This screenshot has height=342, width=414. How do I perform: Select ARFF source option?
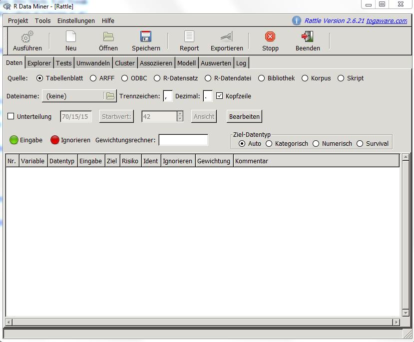pyautogui.click(x=93, y=78)
